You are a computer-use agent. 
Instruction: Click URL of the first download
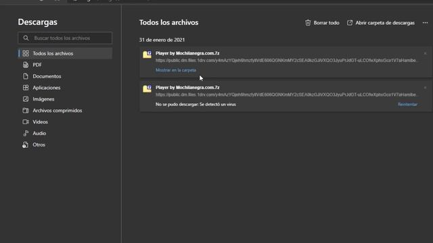286,60
